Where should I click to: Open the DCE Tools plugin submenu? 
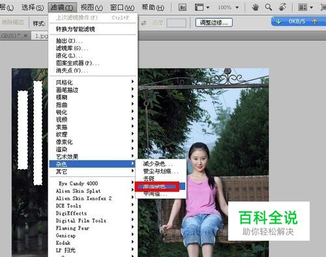click(93, 205)
